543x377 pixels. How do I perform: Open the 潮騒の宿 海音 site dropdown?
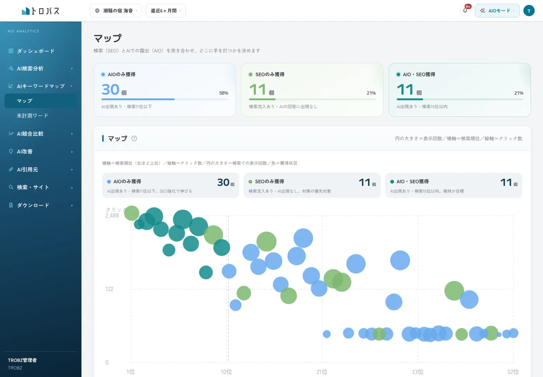coord(116,11)
